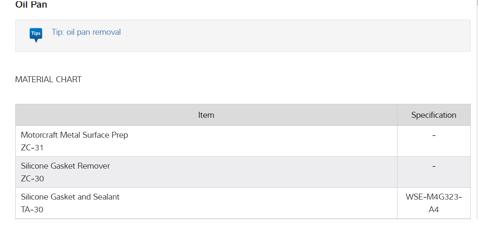Open the 'Tip: oil pan removal' link

point(86,32)
